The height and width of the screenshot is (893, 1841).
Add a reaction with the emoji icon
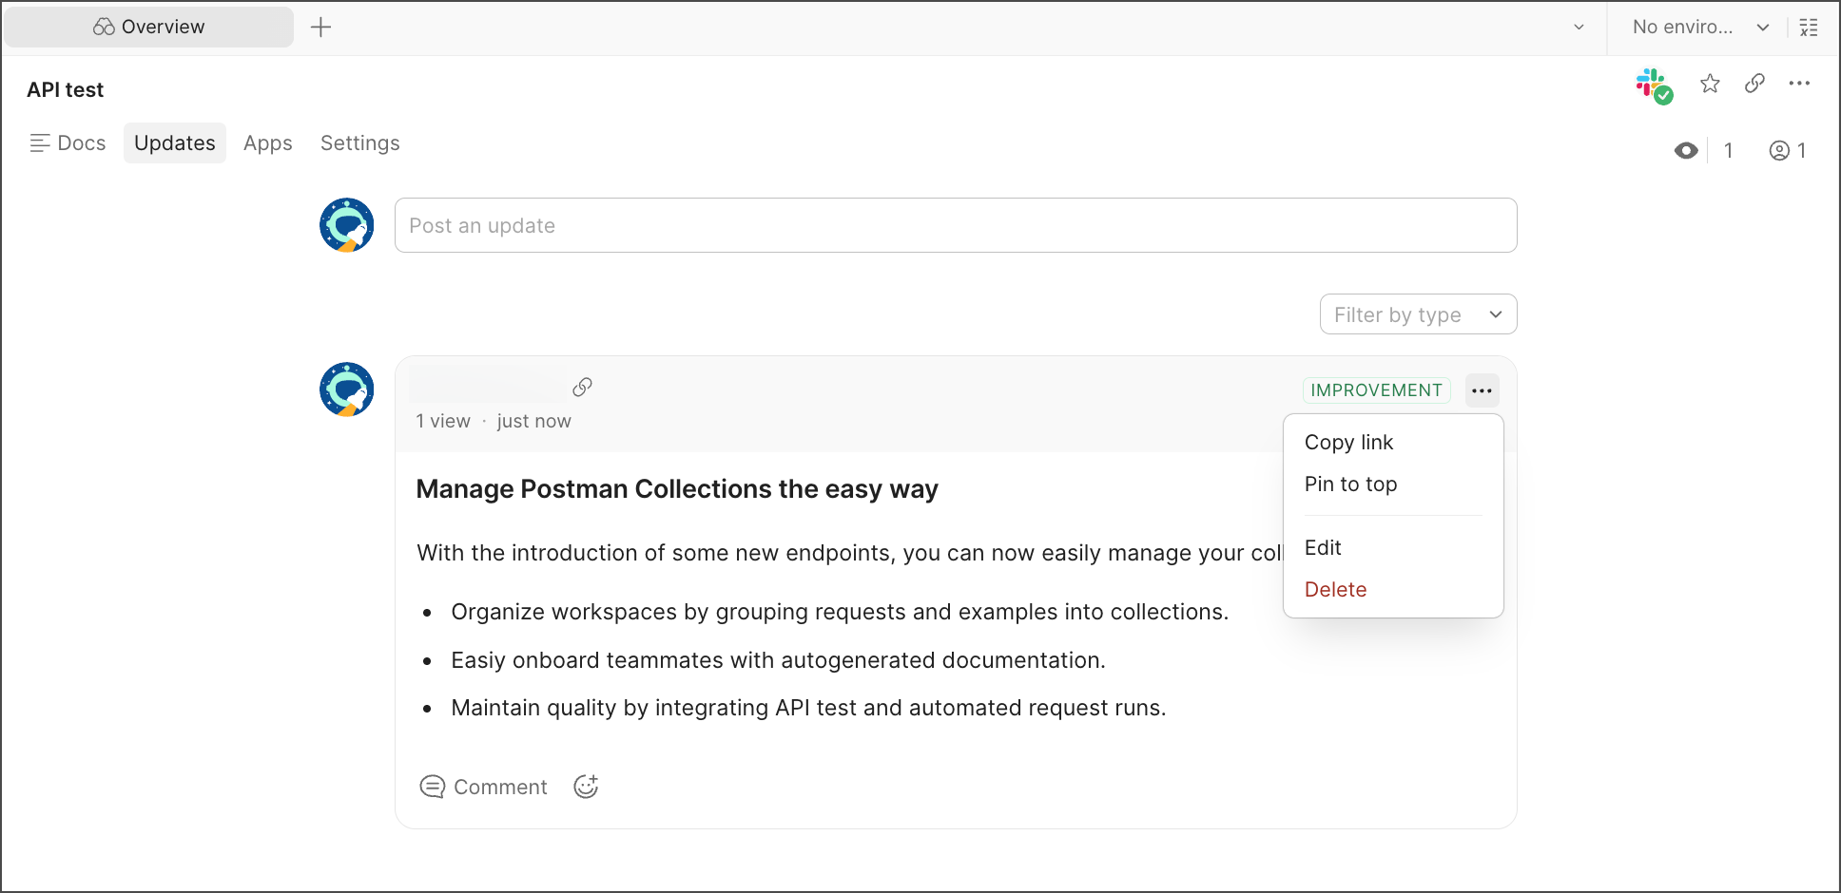586,787
